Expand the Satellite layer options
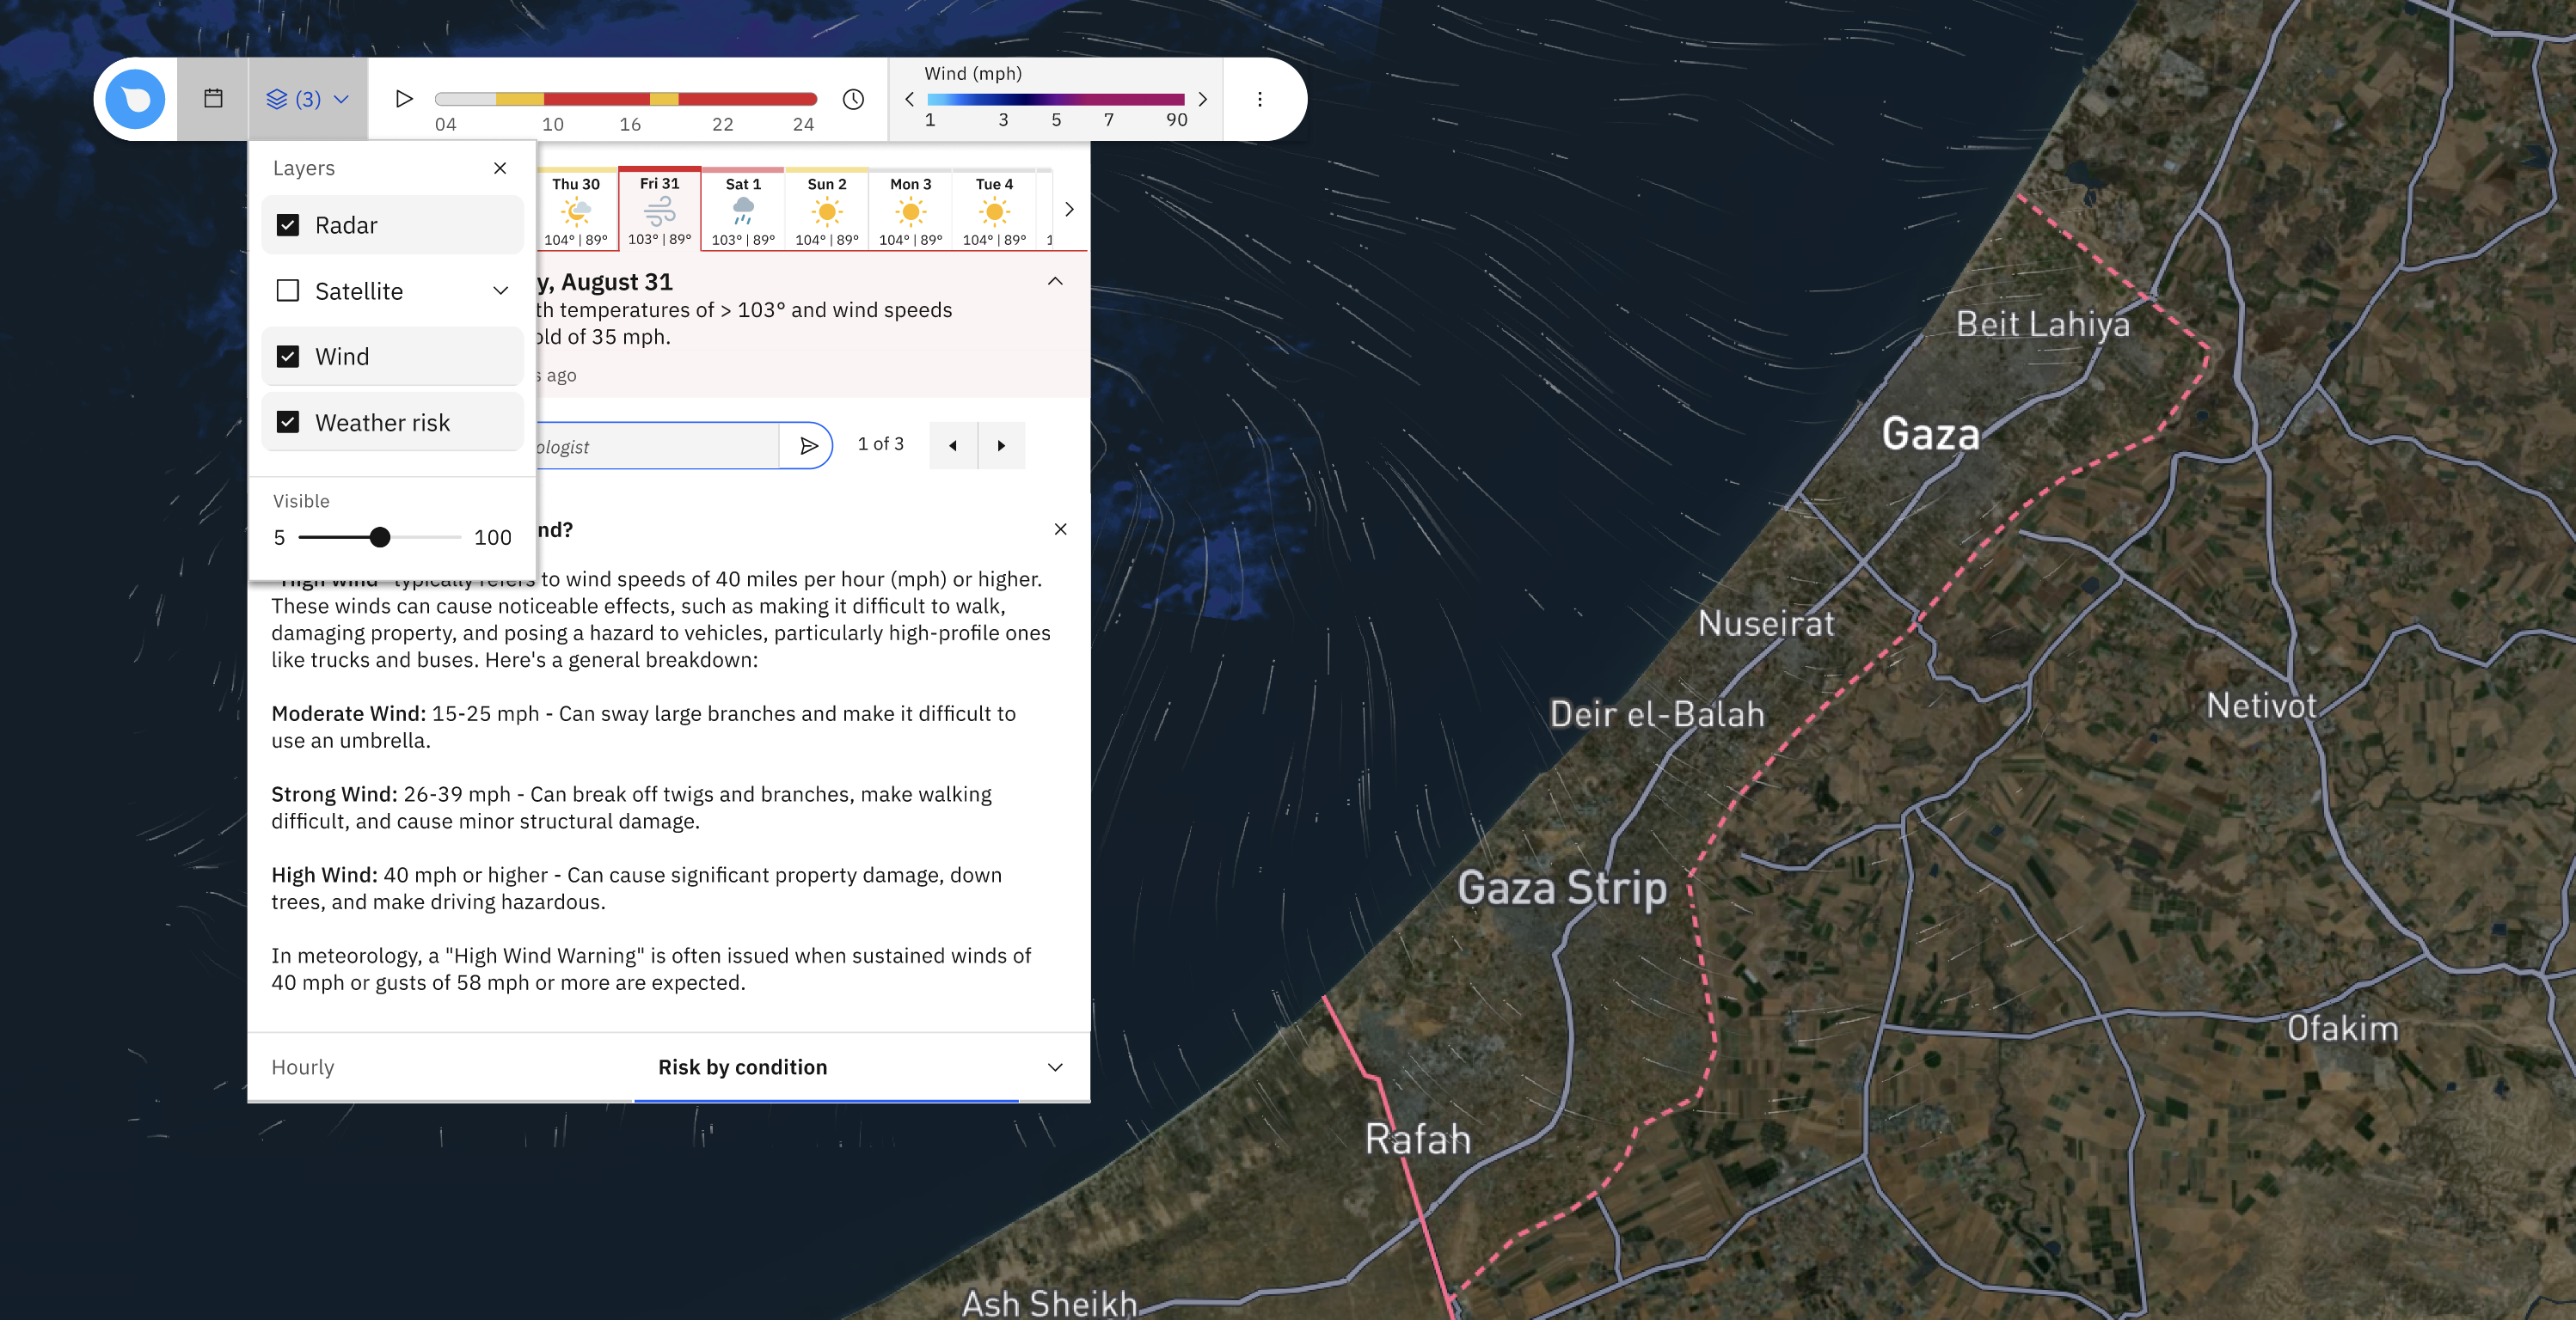2576x1320 pixels. (x=501, y=290)
